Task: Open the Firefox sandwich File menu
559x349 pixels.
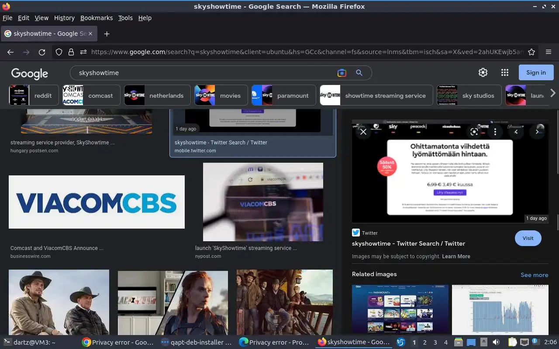Action: [7, 18]
